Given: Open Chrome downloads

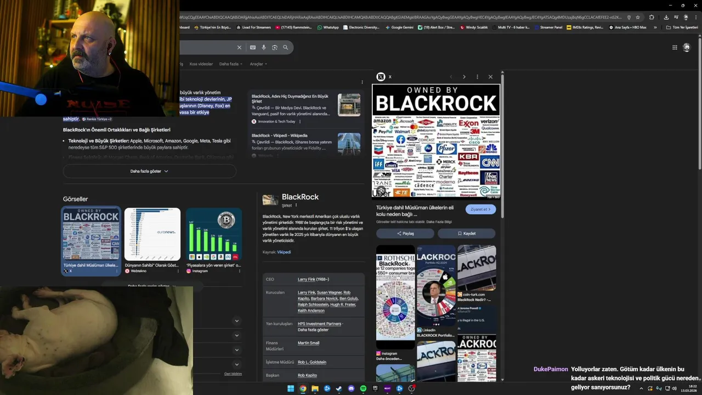Looking at the screenshot, I should pyautogui.click(x=666, y=17).
